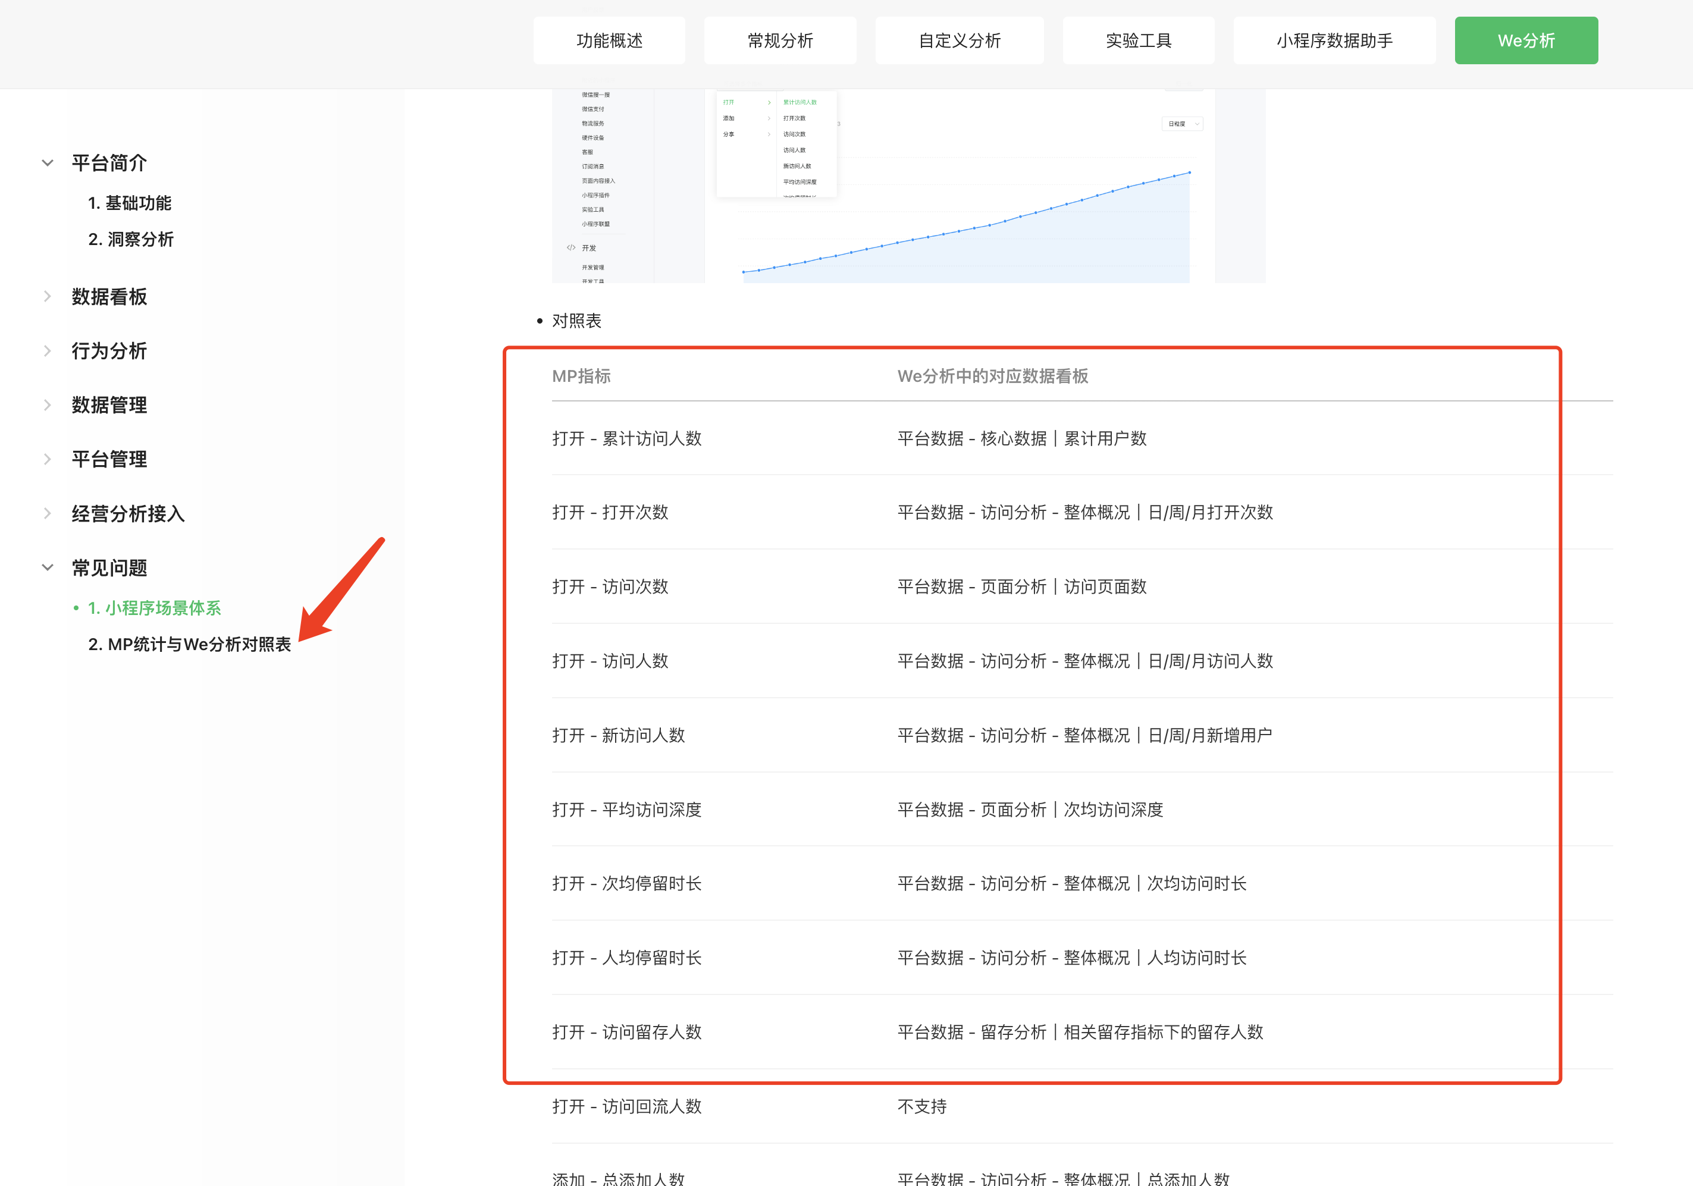1693x1186 pixels.
Task: Open the 2. 洞察分析 sidebar link
Action: point(131,239)
